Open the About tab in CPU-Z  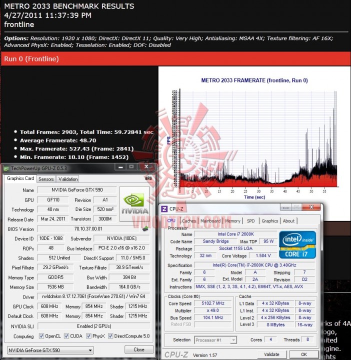(x=288, y=221)
